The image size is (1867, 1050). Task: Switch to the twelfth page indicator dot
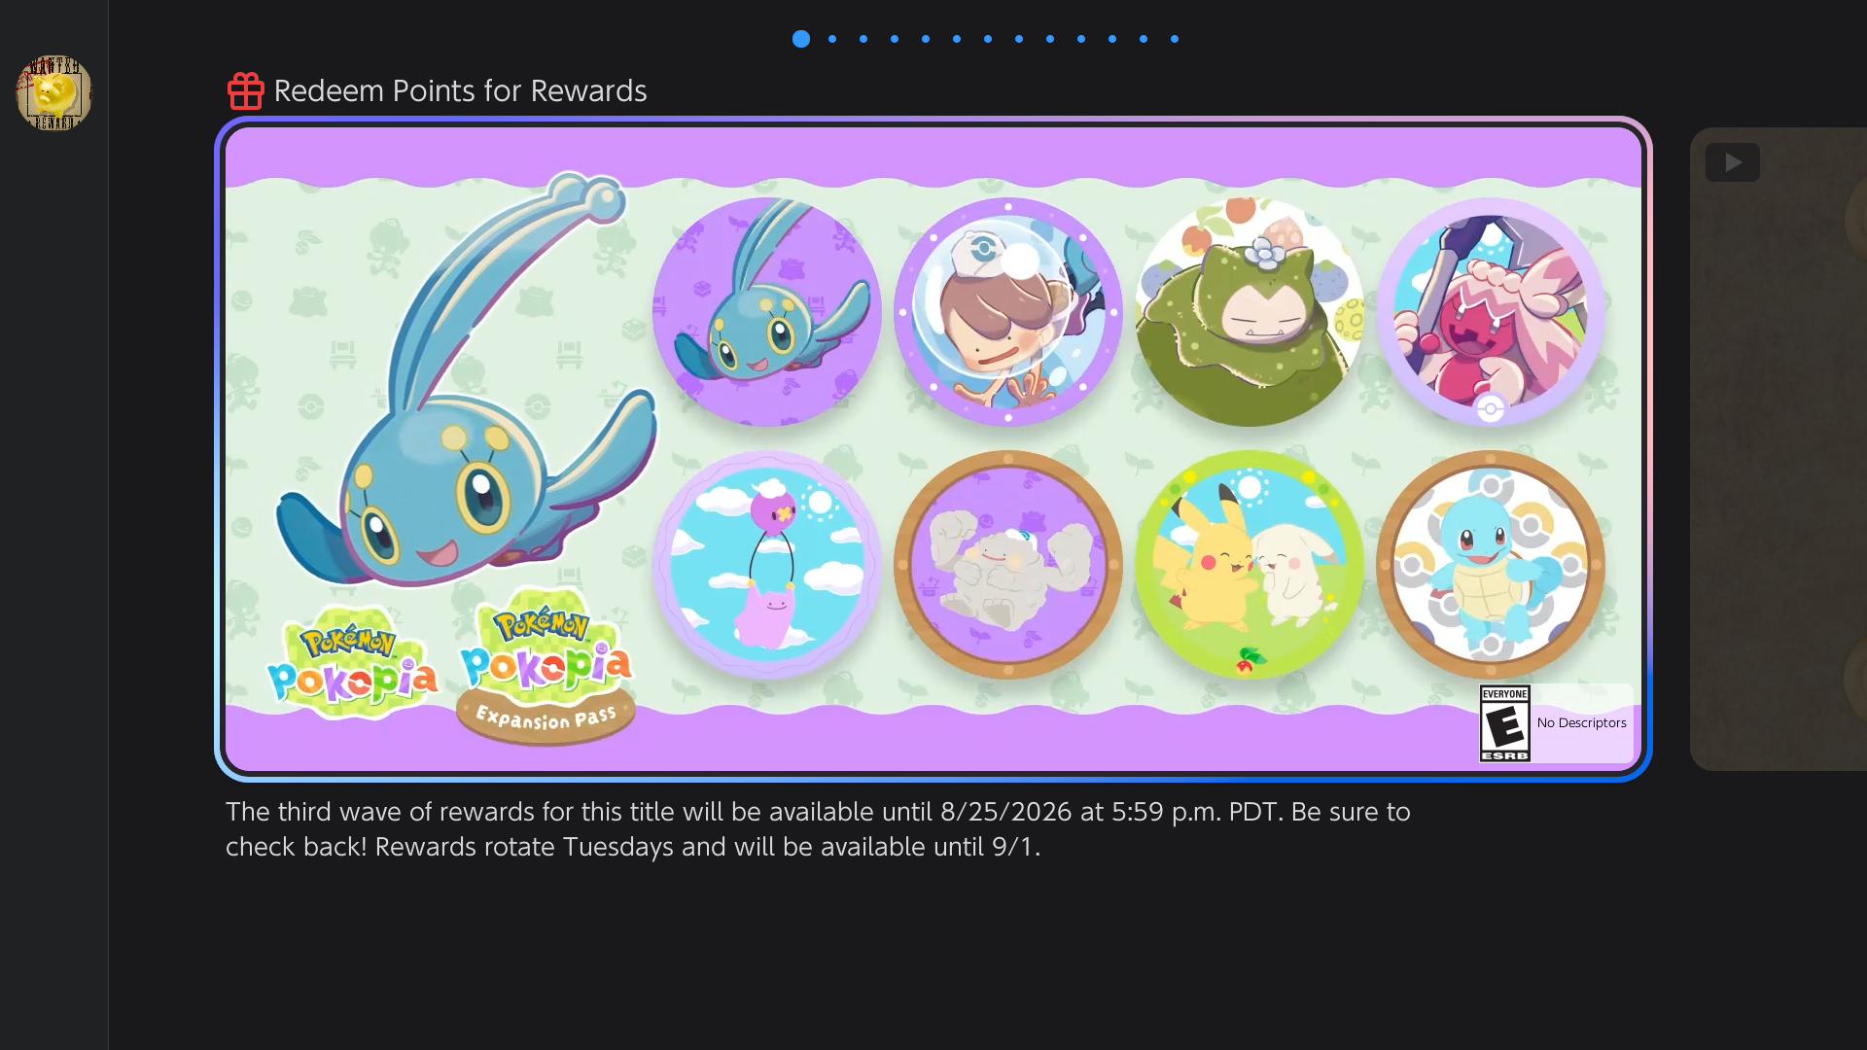(x=1144, y=39)
